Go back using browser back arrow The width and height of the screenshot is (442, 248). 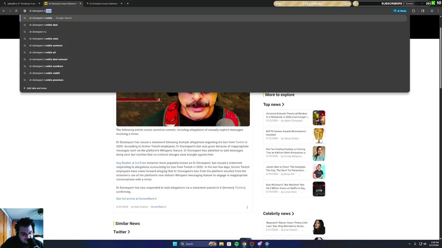click(4, 11)
